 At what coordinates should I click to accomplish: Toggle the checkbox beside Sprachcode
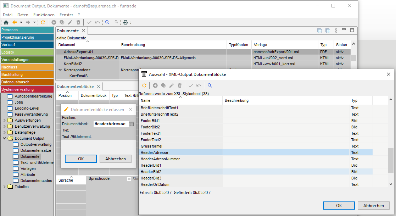point(129,179)
